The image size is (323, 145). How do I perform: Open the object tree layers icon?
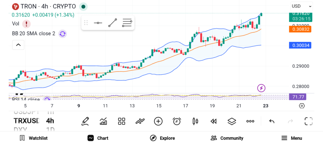pos(232,121)
